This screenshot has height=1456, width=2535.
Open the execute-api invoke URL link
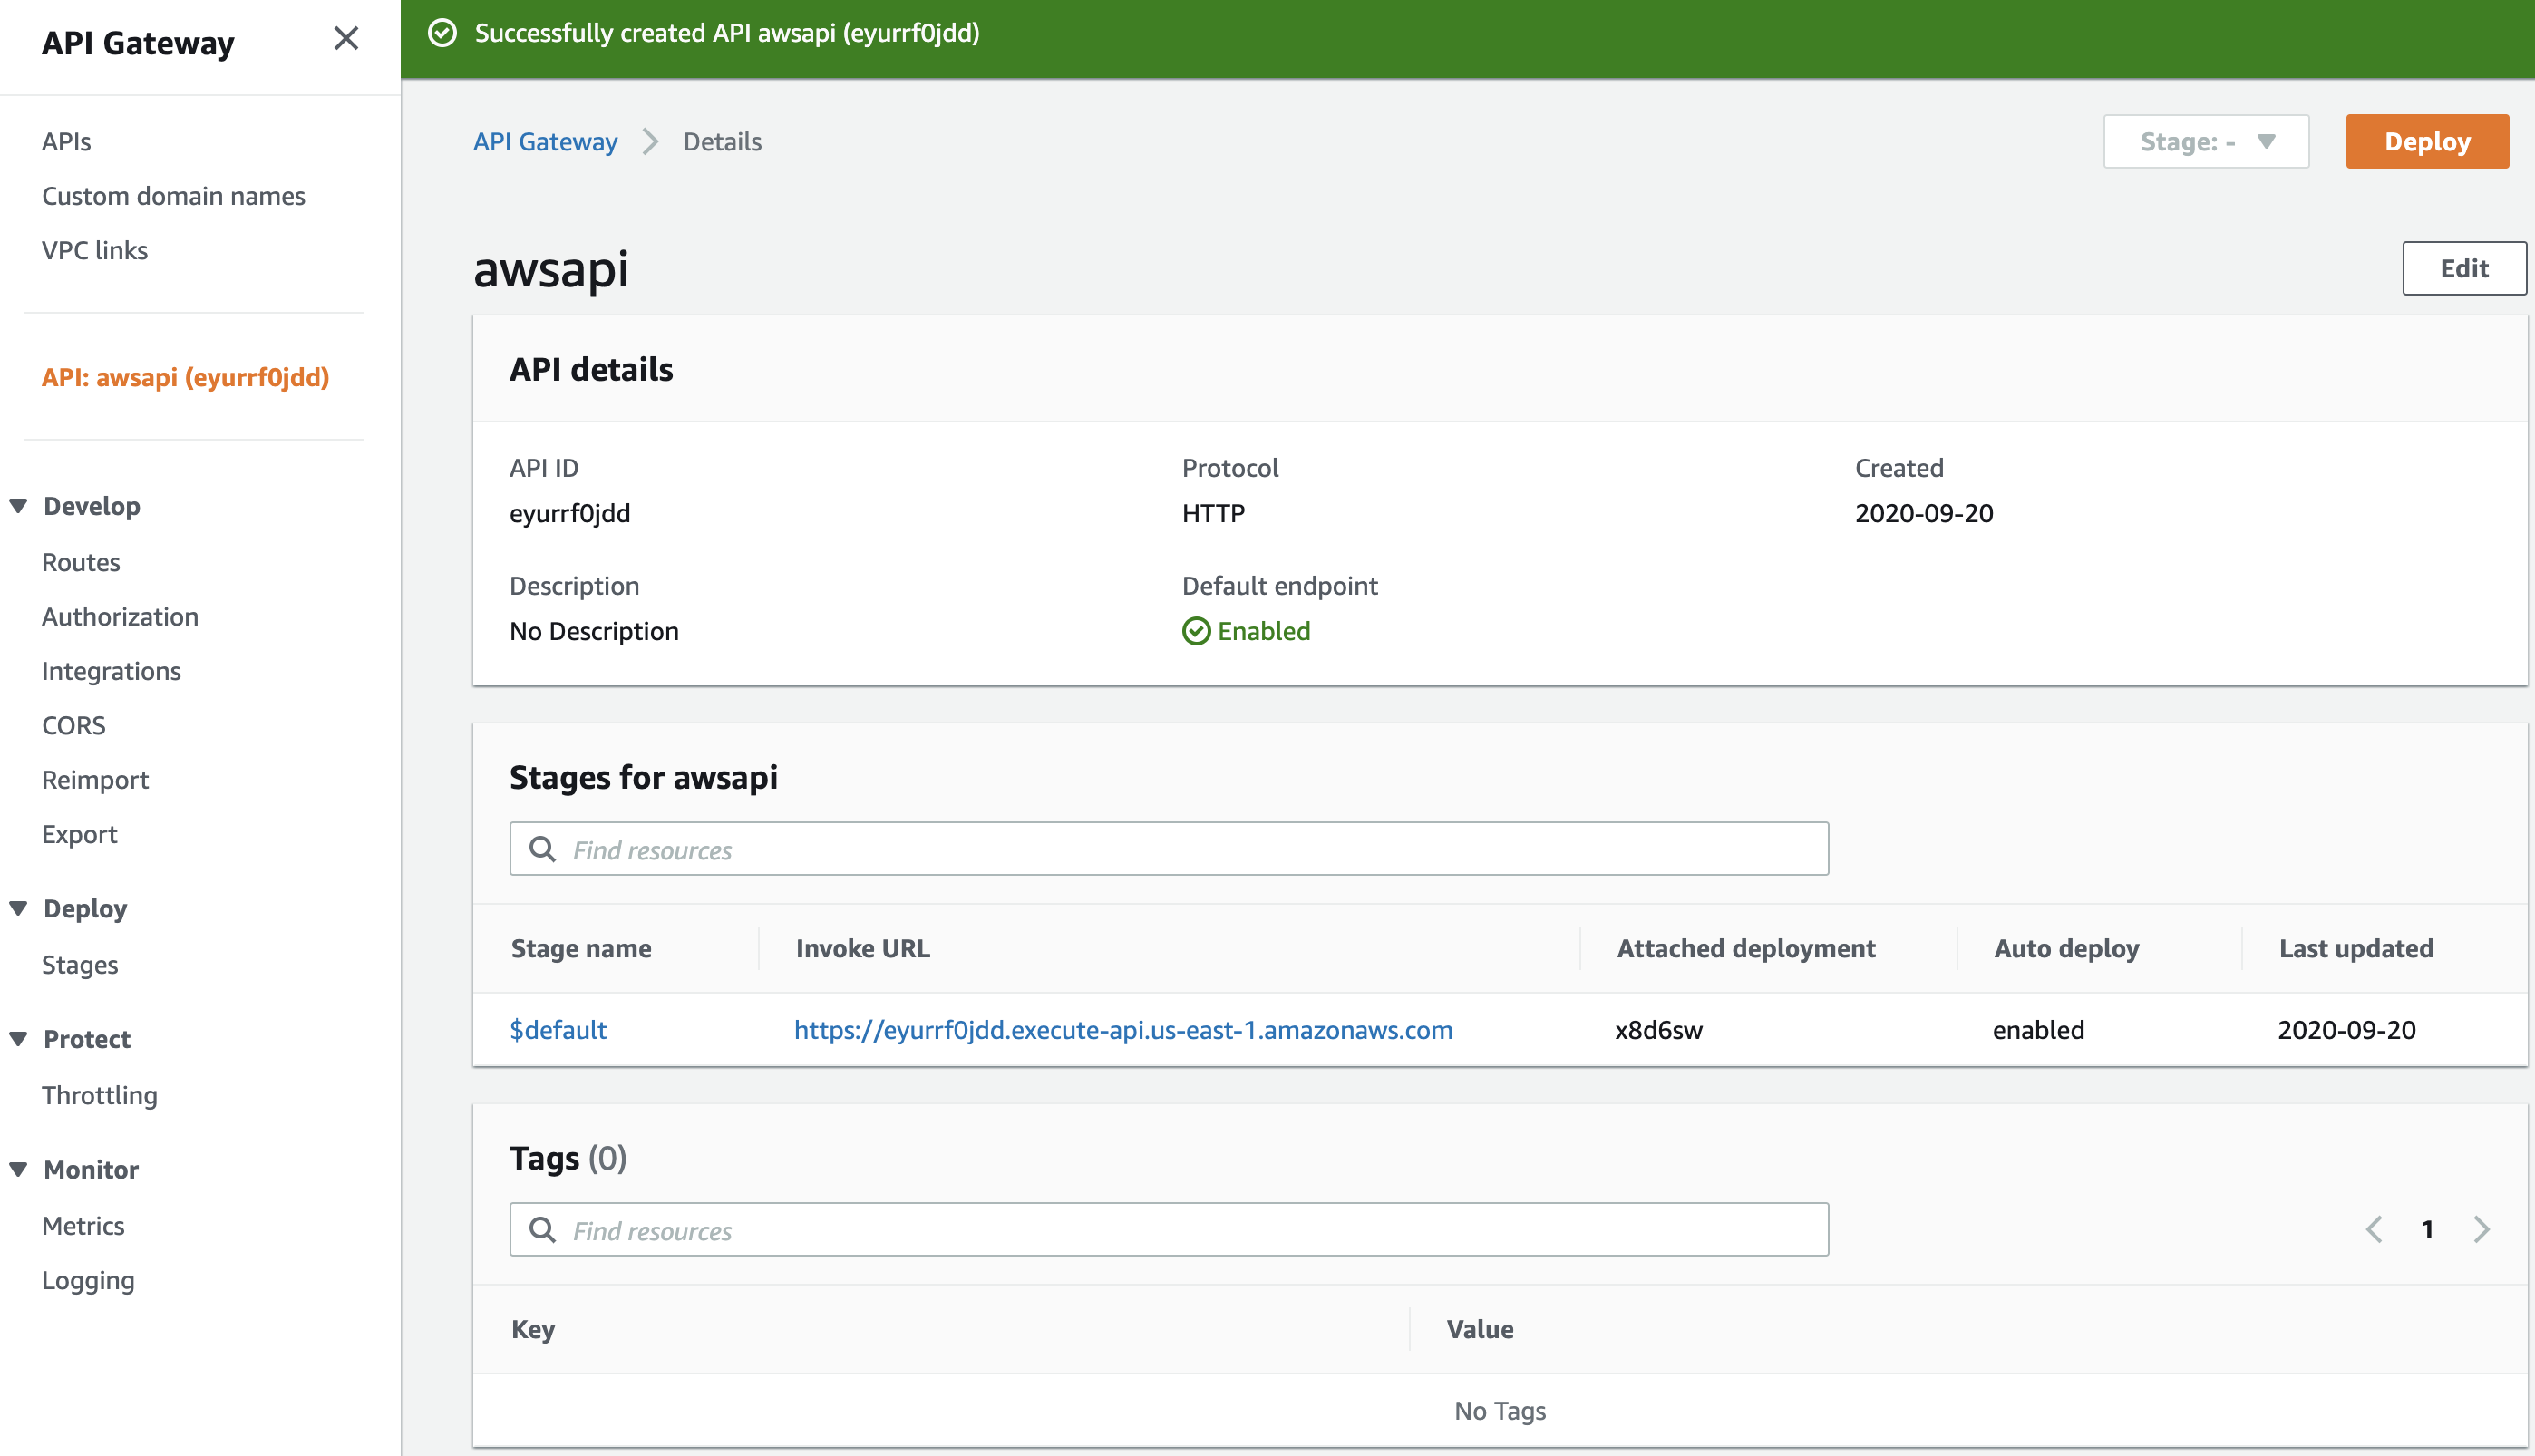pyautogui.click(x=1123, y=1030)
